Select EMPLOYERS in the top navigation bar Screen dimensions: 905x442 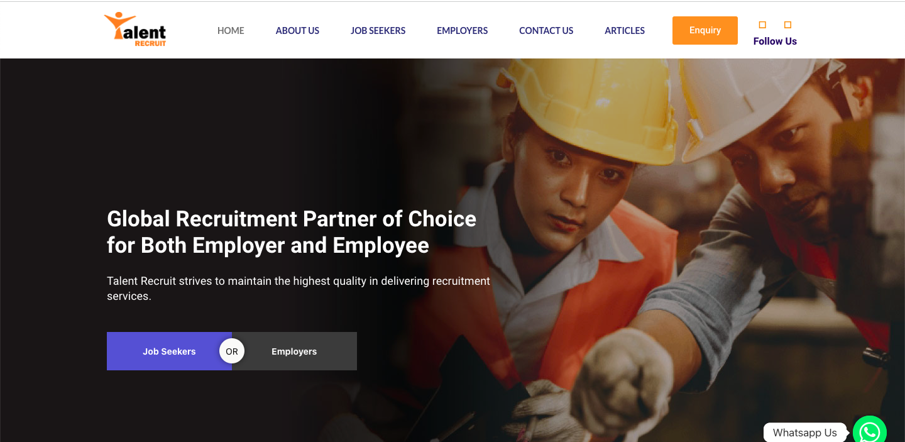click(462, 30)
